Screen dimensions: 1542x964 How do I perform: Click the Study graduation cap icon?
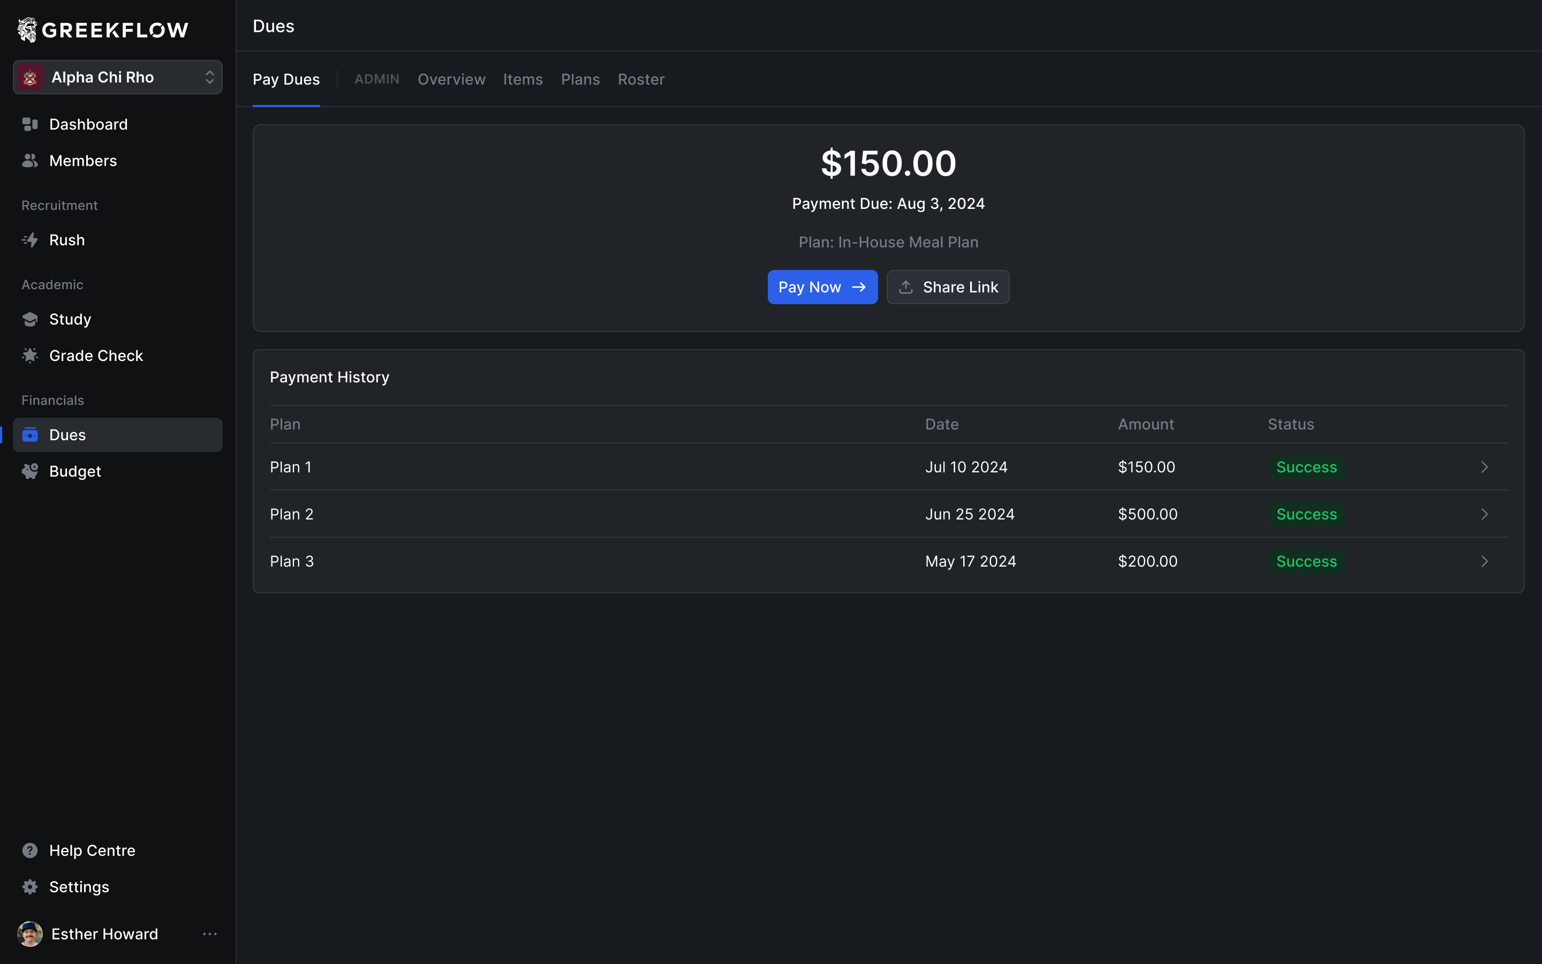30,319
